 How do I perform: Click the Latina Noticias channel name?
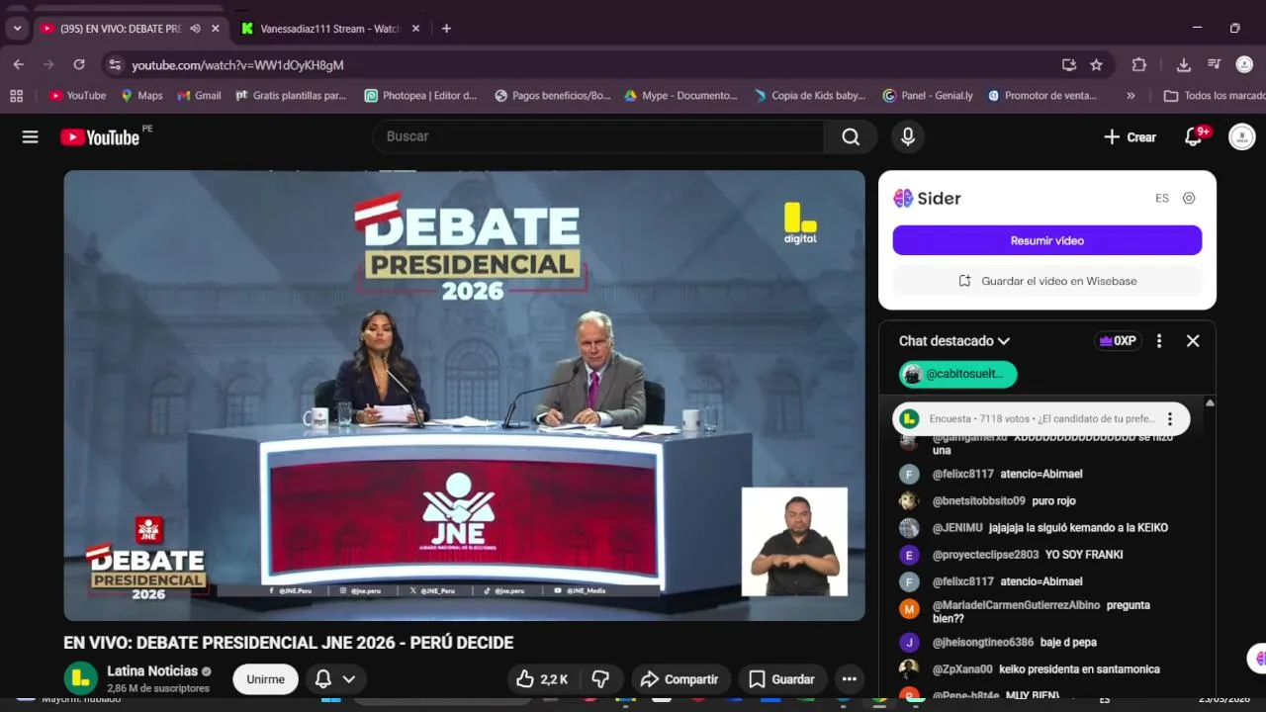(x=152, y=670)
